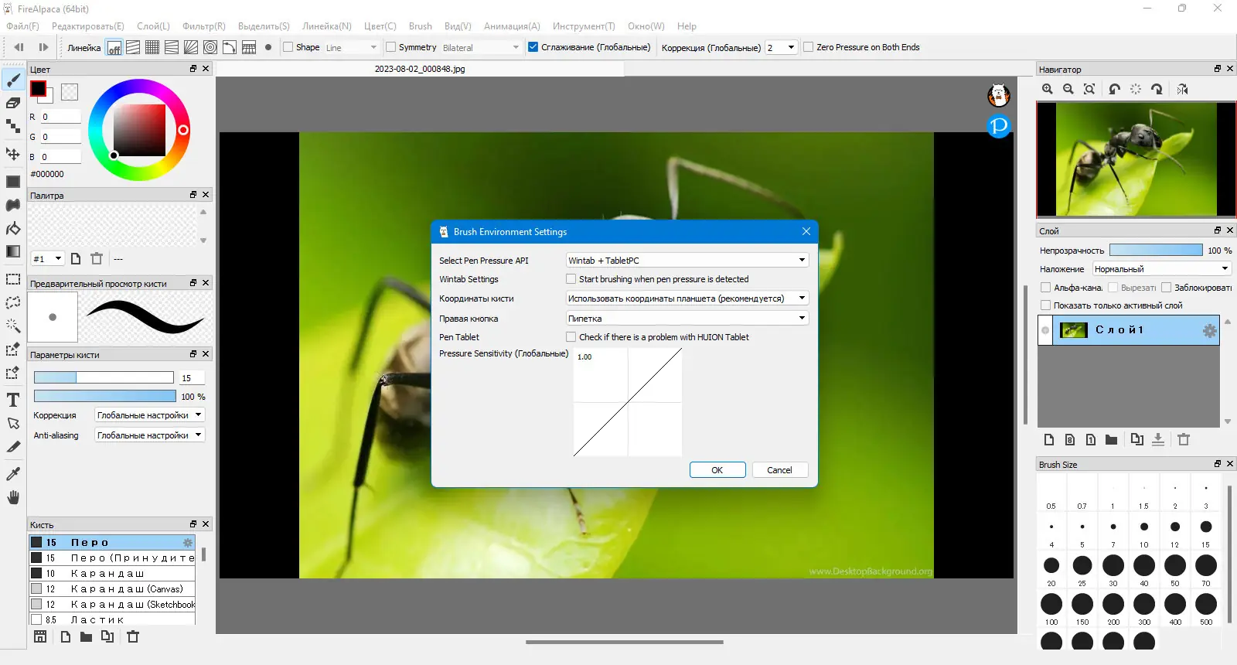Select the Lasso selection tool
Image resolution: width=1237 pixels, height=665 pixels.
point(13,302)
